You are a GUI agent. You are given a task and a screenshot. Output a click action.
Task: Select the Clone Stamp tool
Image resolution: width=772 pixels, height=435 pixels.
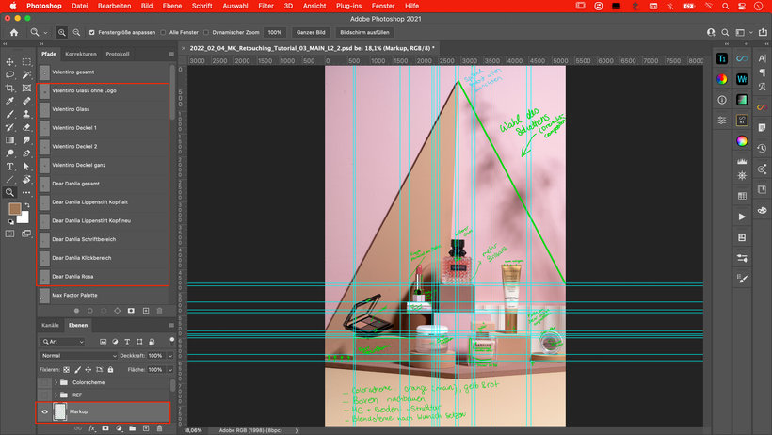pos(26,114)
